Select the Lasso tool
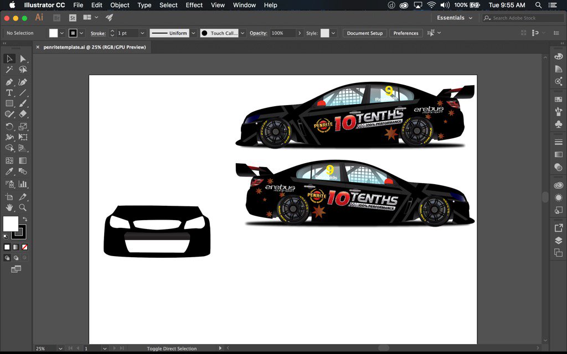Screen dimensions: 567x354 (x=23, y=69)
